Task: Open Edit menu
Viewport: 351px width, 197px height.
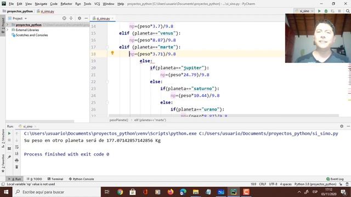Action: pyautogui.click(x=20, y=4)
